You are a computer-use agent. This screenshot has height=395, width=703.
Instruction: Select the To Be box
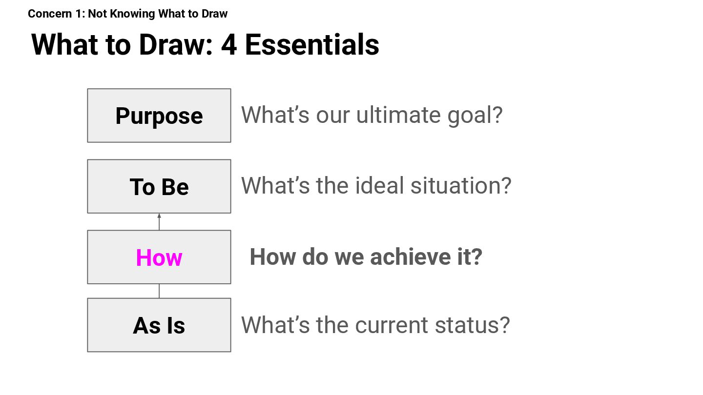point(159,186)
